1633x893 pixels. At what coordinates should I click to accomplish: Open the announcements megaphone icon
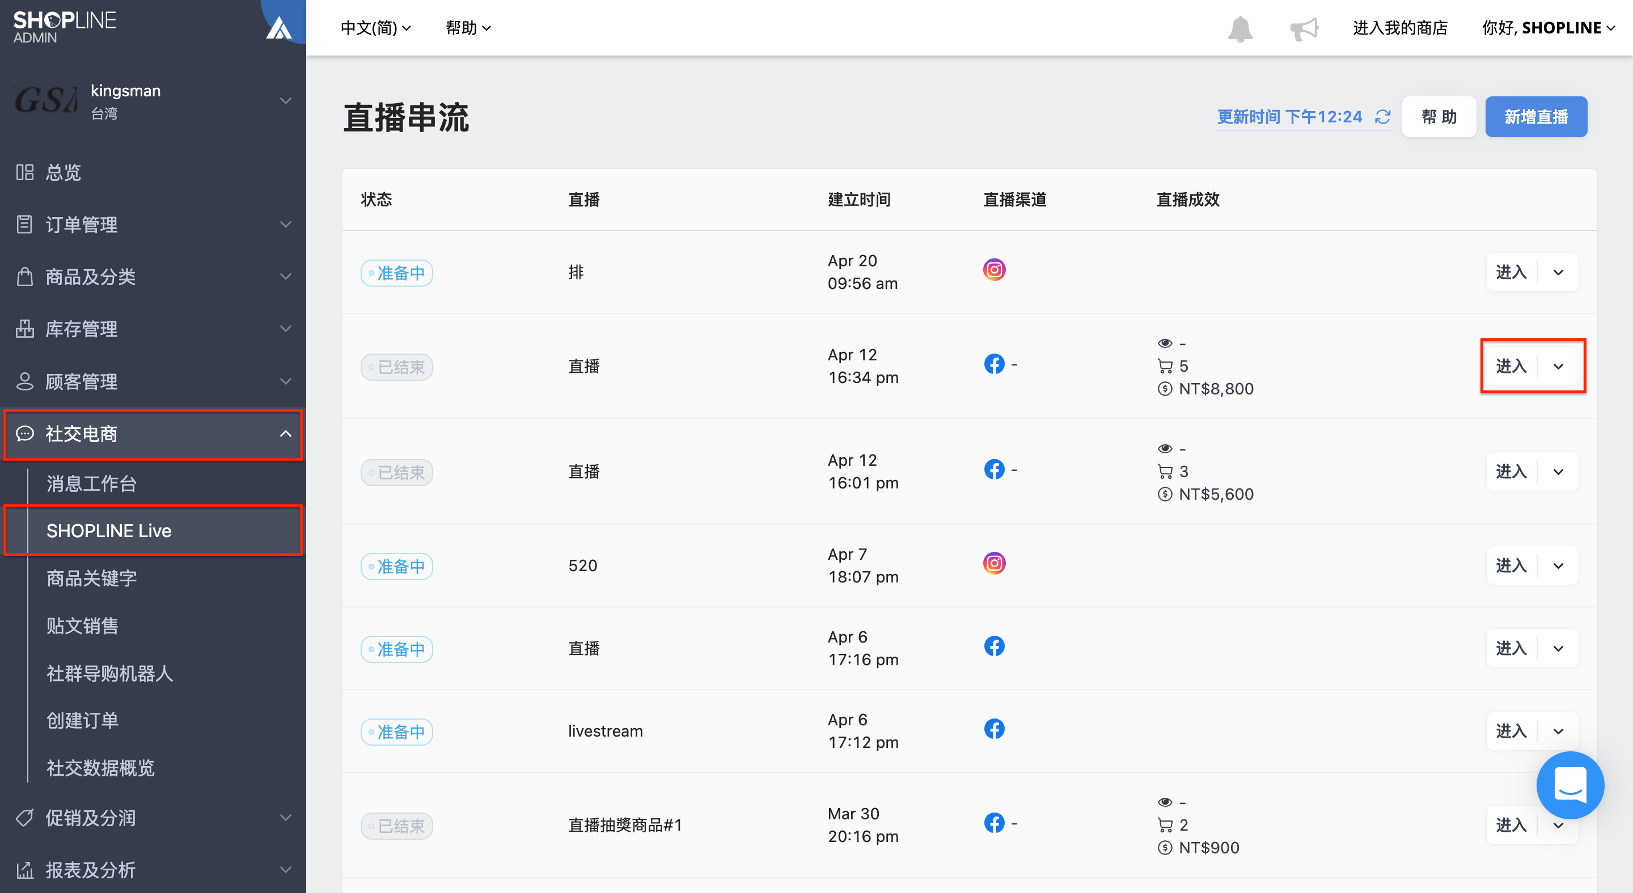(1304, 28)
